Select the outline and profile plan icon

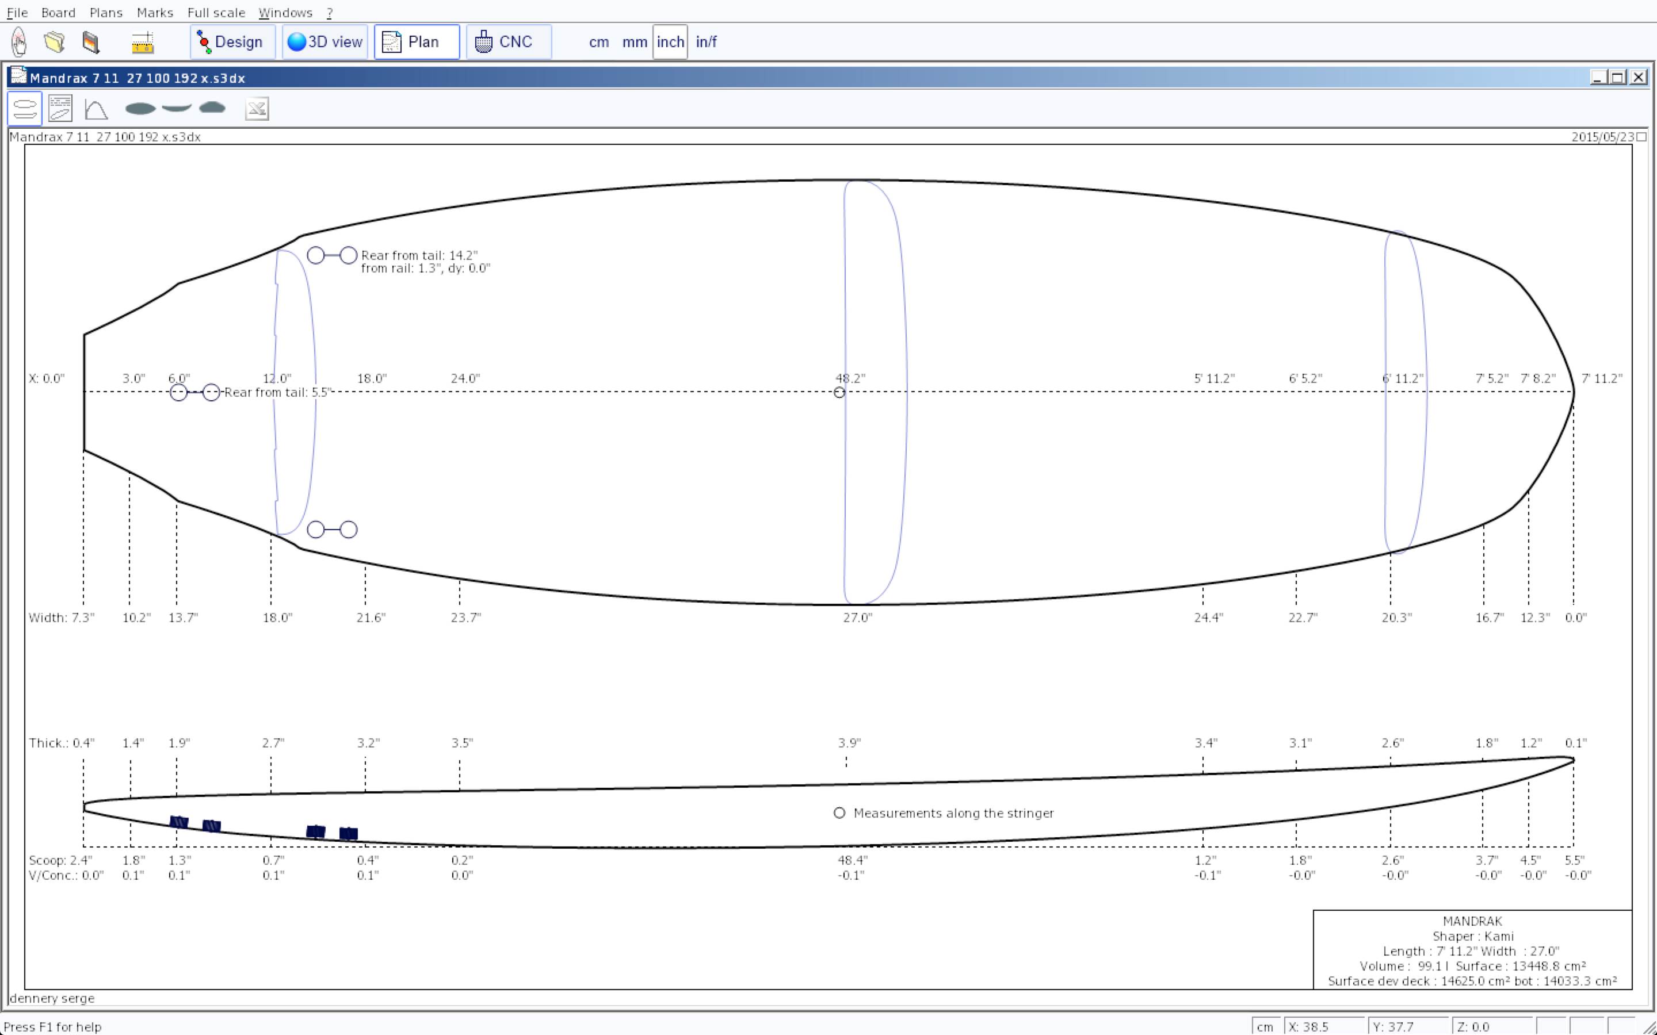(25, 109)
